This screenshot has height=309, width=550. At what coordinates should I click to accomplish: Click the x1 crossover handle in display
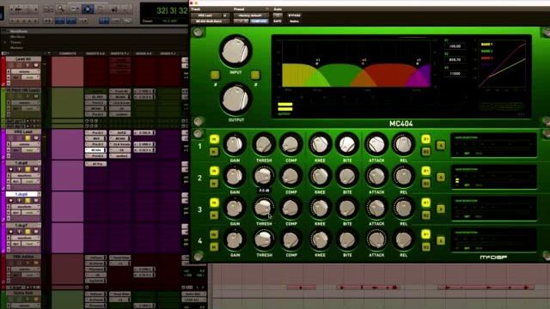click(x=317, y=64)
